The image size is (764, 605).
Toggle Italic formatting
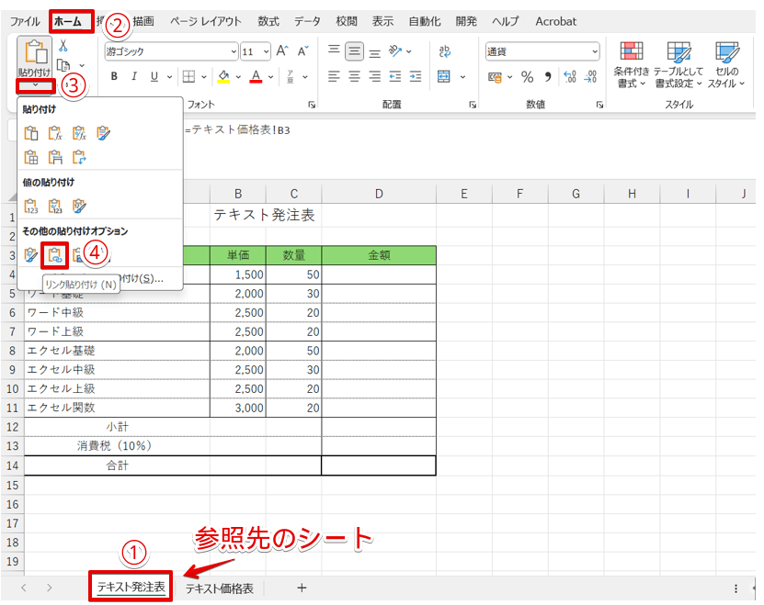point(134,76)
